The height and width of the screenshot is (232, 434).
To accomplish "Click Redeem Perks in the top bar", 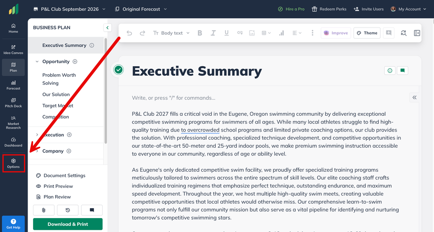I will [329, 9].
